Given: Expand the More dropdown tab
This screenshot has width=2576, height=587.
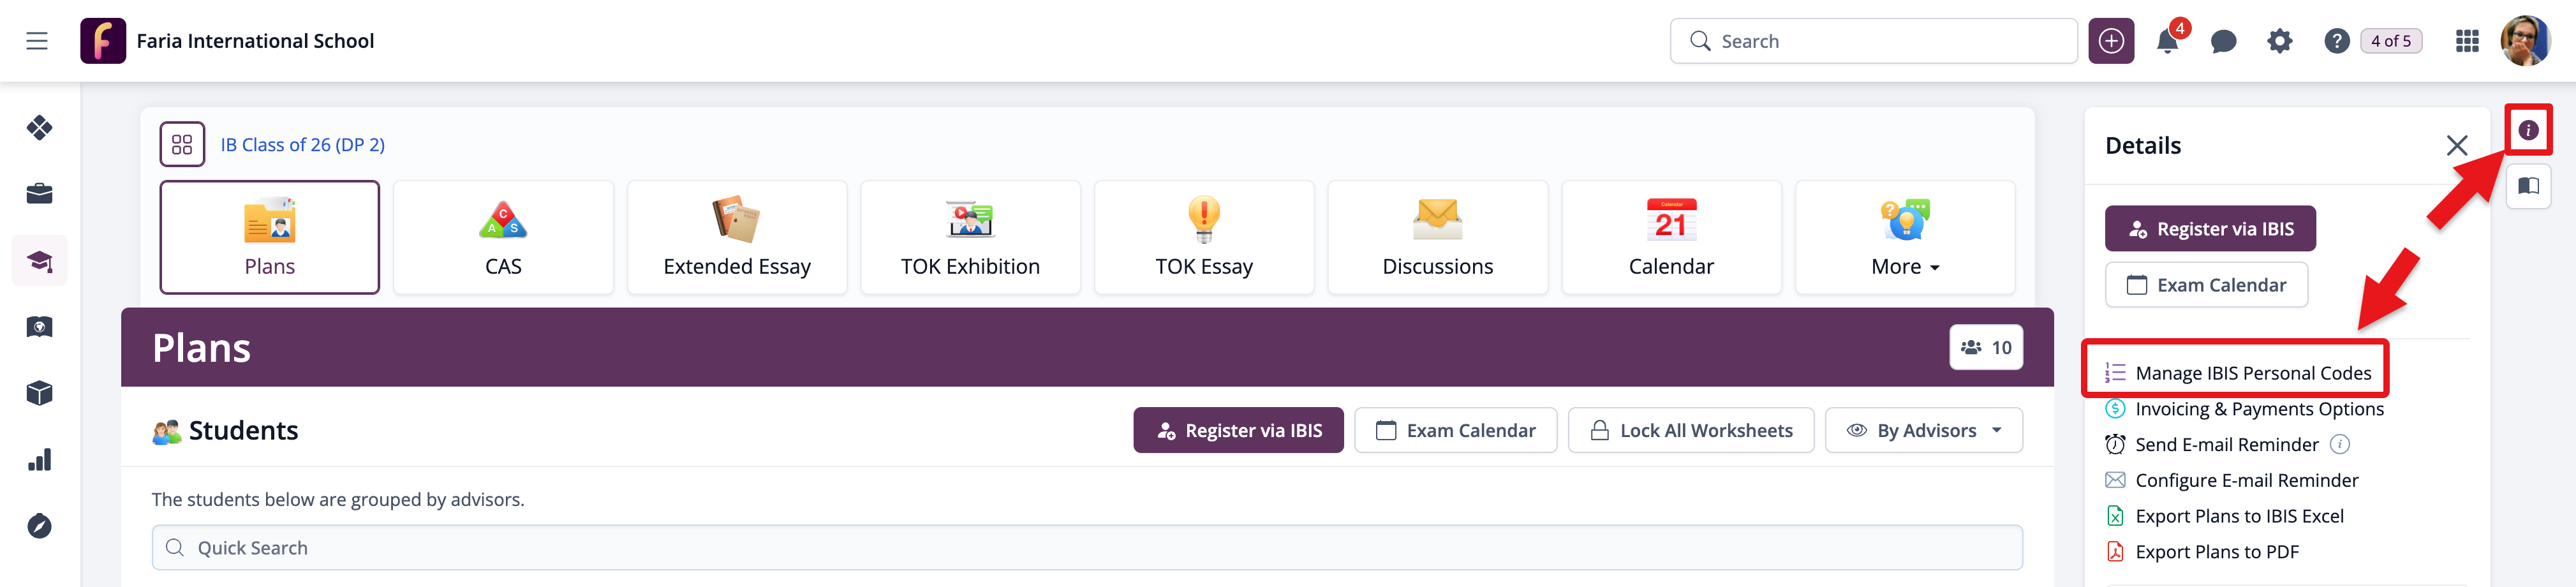Looking at the screenshot, I should pyautogui.click(x=1904, y=238).
